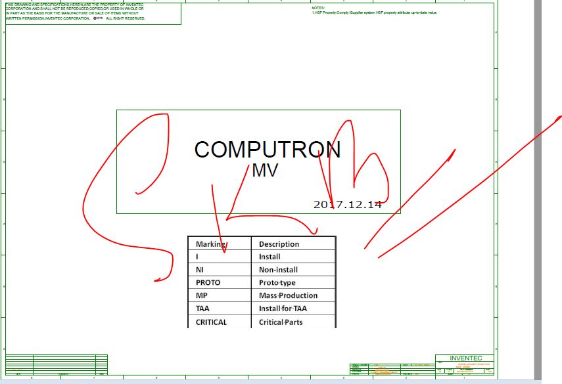Select the Critical Parts description cell
Screen dimensions: 562x384
[x=293, y=322]
